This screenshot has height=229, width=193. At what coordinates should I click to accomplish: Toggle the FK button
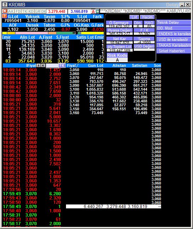tap(62, 65)
